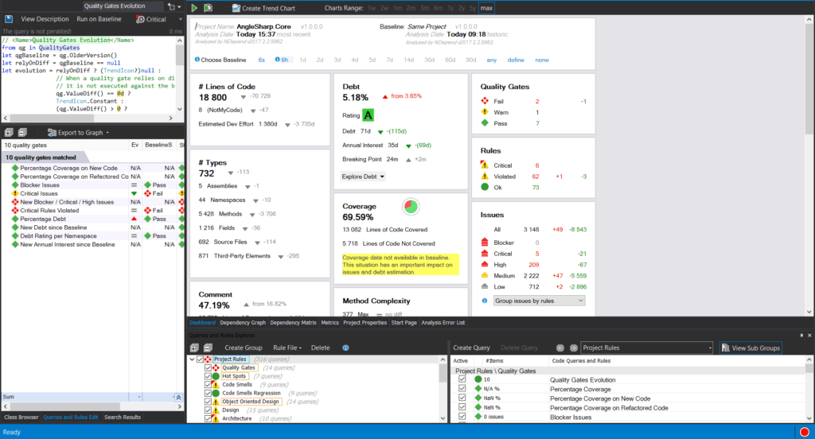Switch to the Search Results tab

pos(122,418)
